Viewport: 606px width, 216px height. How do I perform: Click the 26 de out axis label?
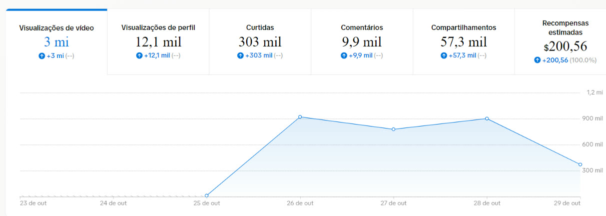pos(300,203)
